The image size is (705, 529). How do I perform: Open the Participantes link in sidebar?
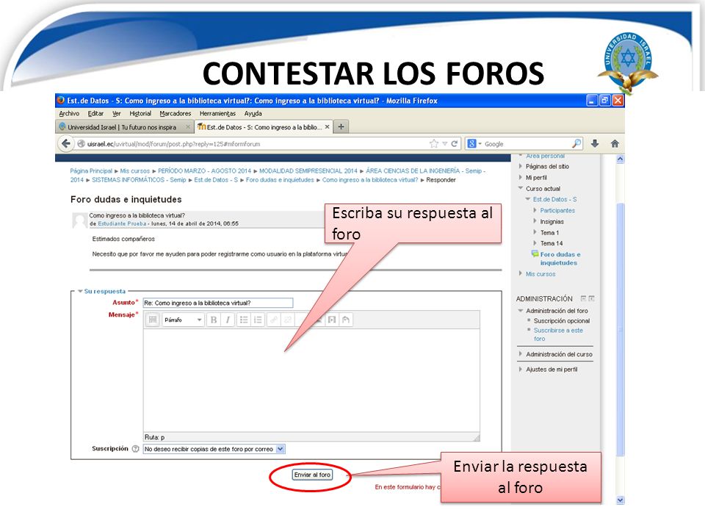(557, 210)
